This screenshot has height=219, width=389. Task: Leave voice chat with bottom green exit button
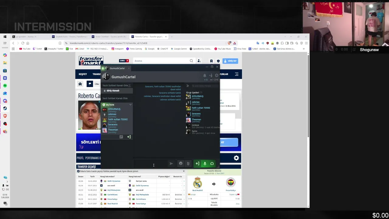[x=198, y=164]
